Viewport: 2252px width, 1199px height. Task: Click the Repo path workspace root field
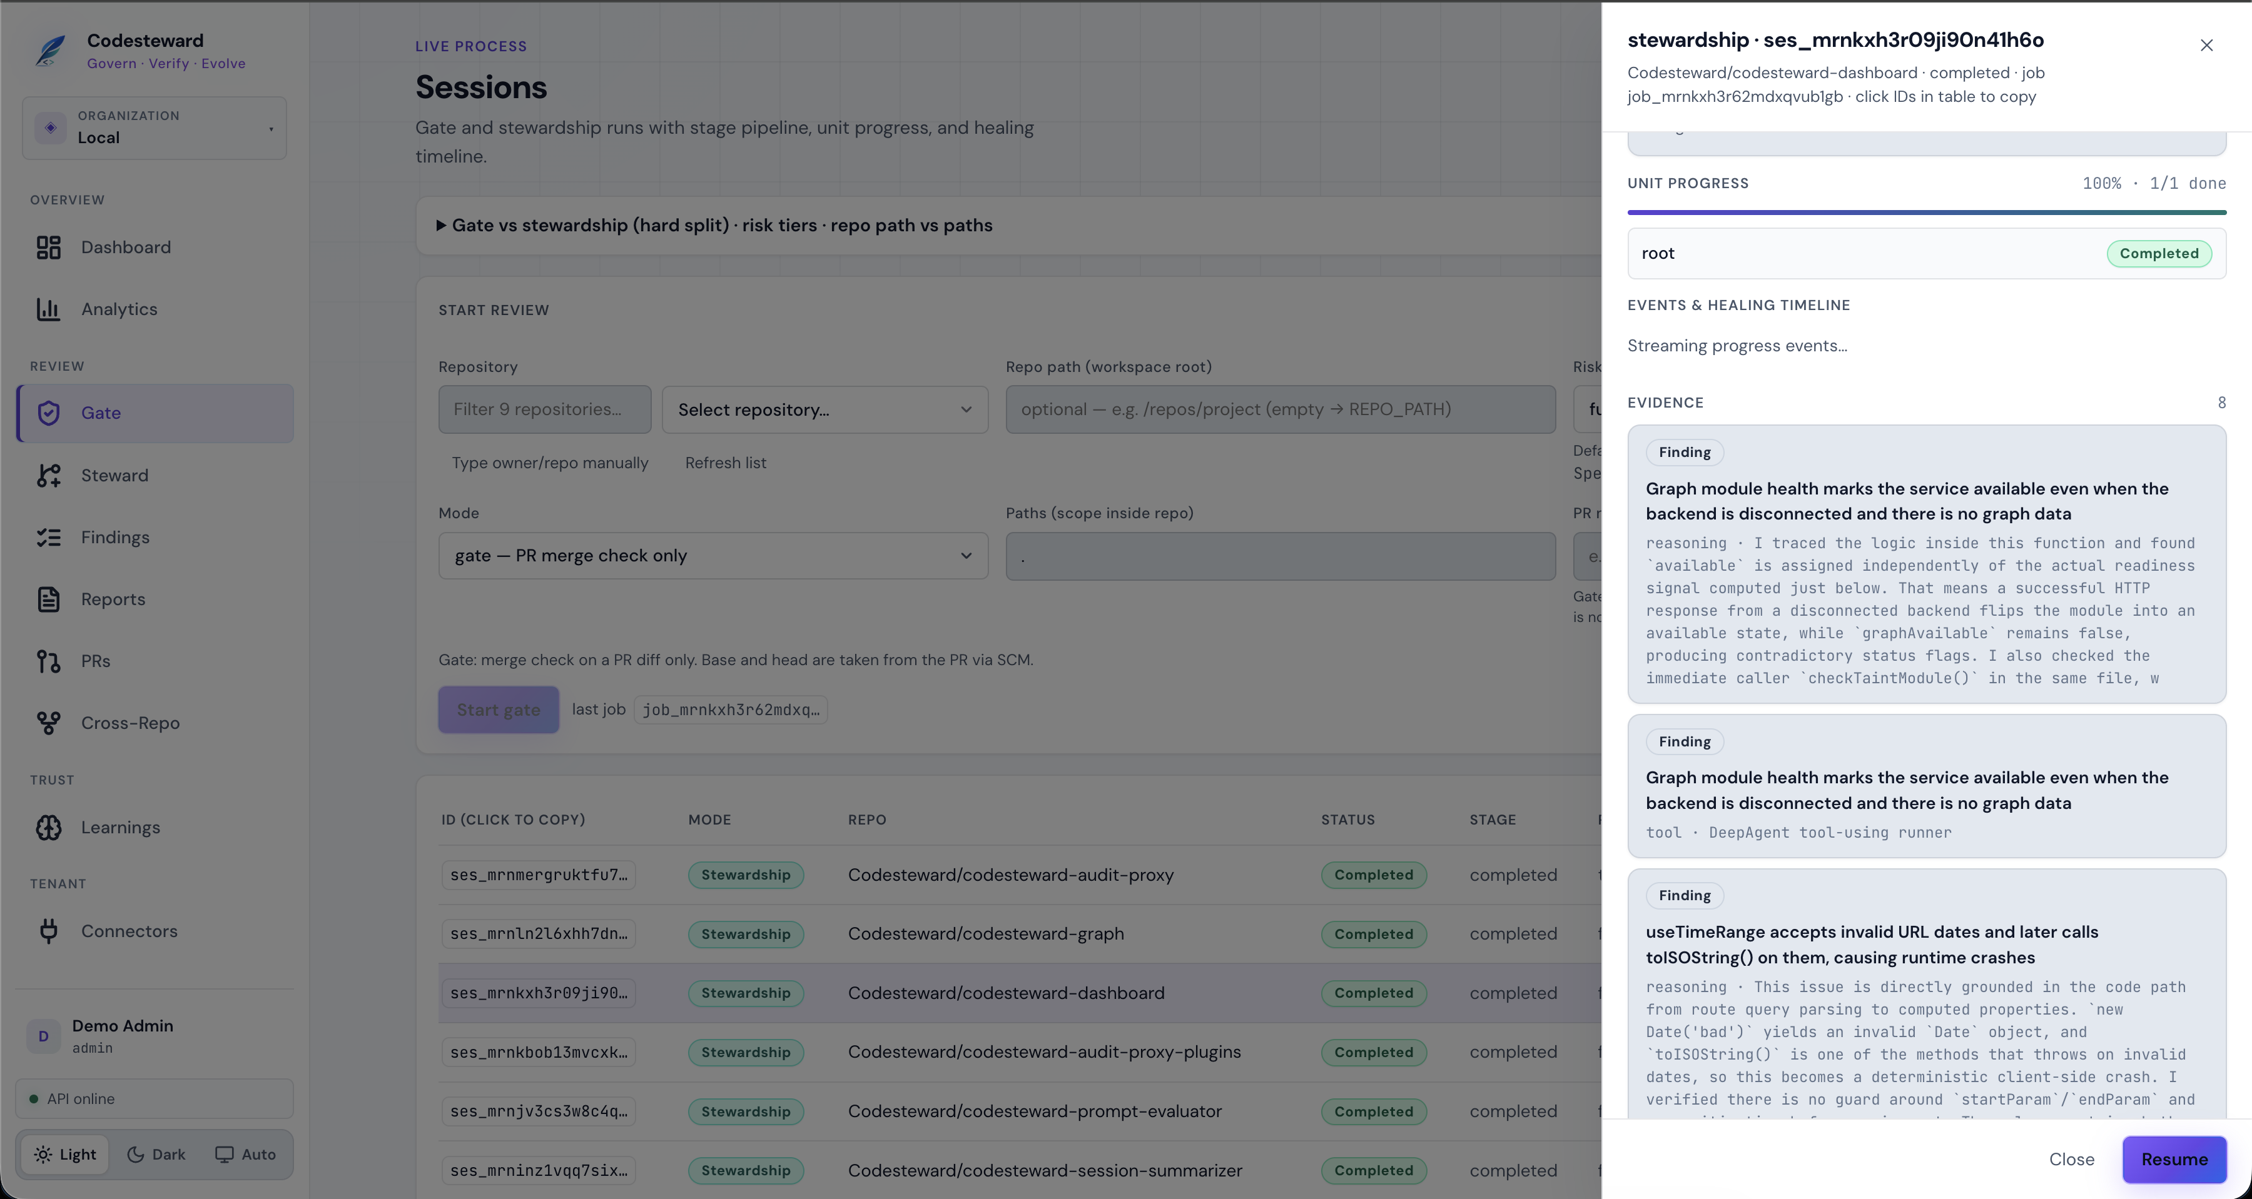[x=1281, y=410]
